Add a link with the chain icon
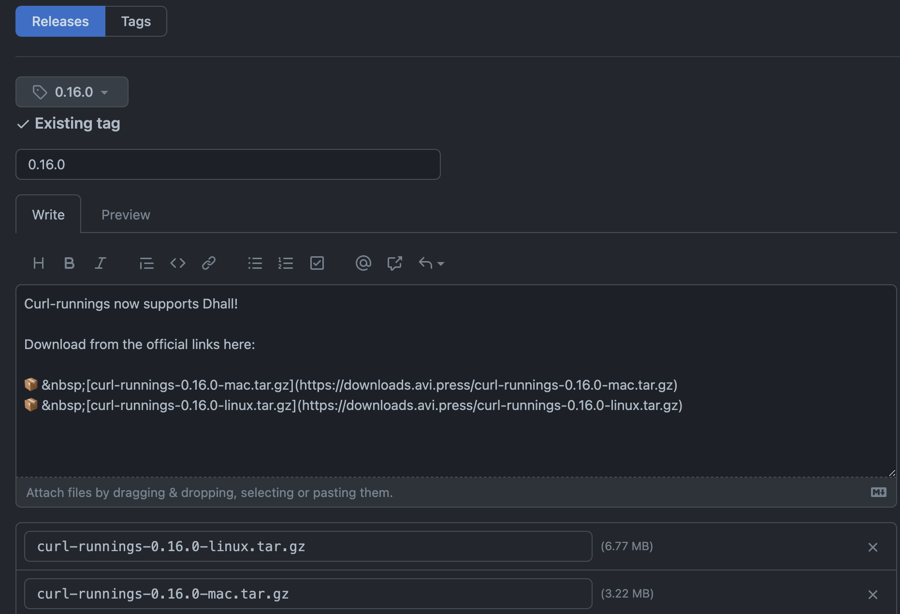Viewport: 900px width, 614px height. pyautogui.click(x=209, y=263)
